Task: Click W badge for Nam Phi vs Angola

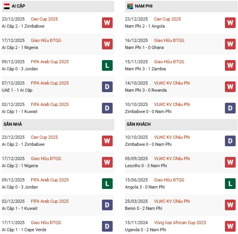Action: pyautogui.click(x=230, y=23)
